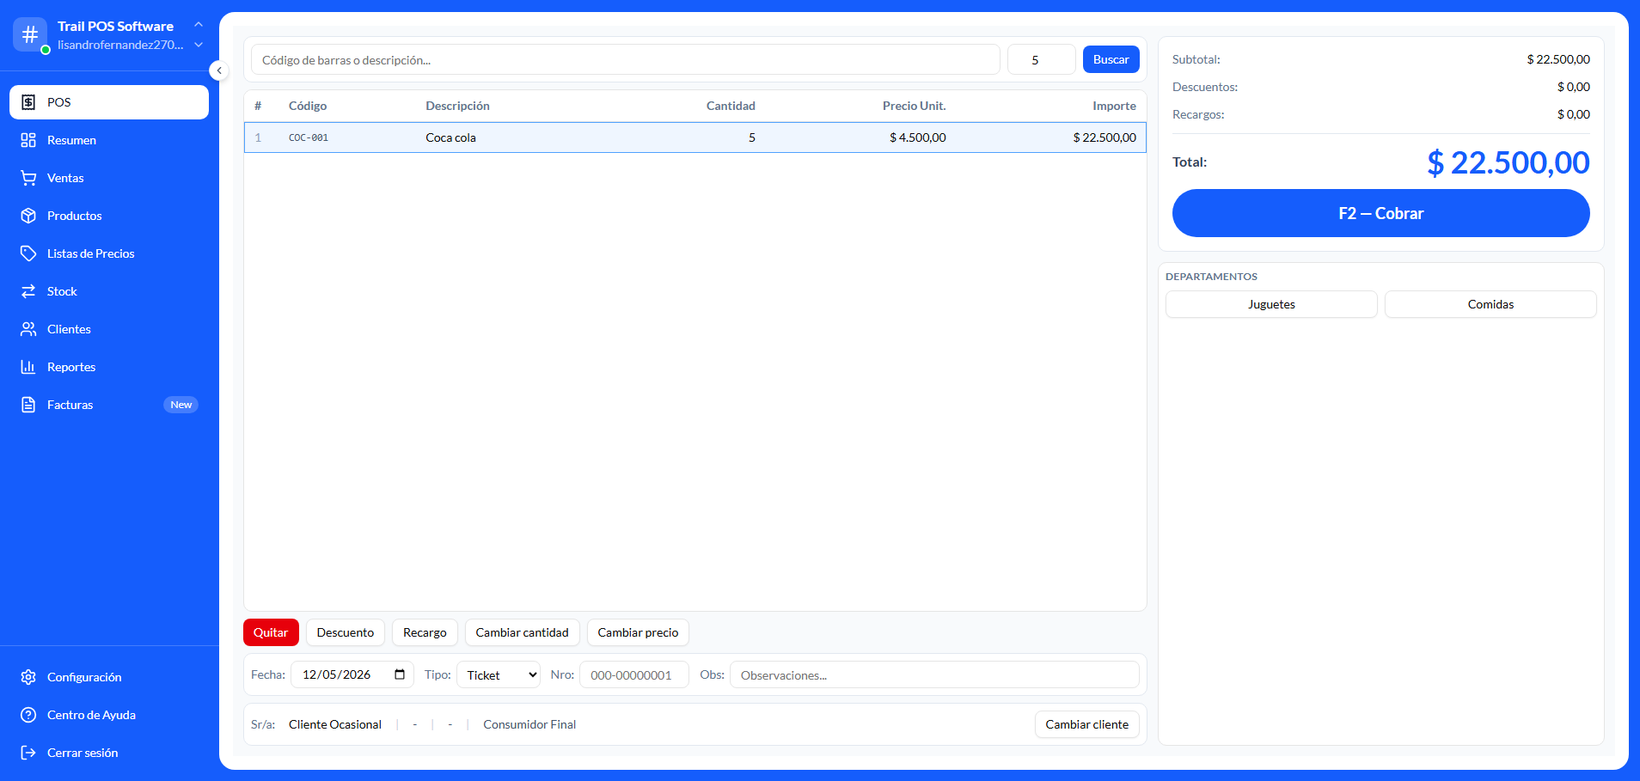This screenshot has width=1640, height=781.
Task: Click the Cliente Ocasional name
Action: click(x=335, y=724)
